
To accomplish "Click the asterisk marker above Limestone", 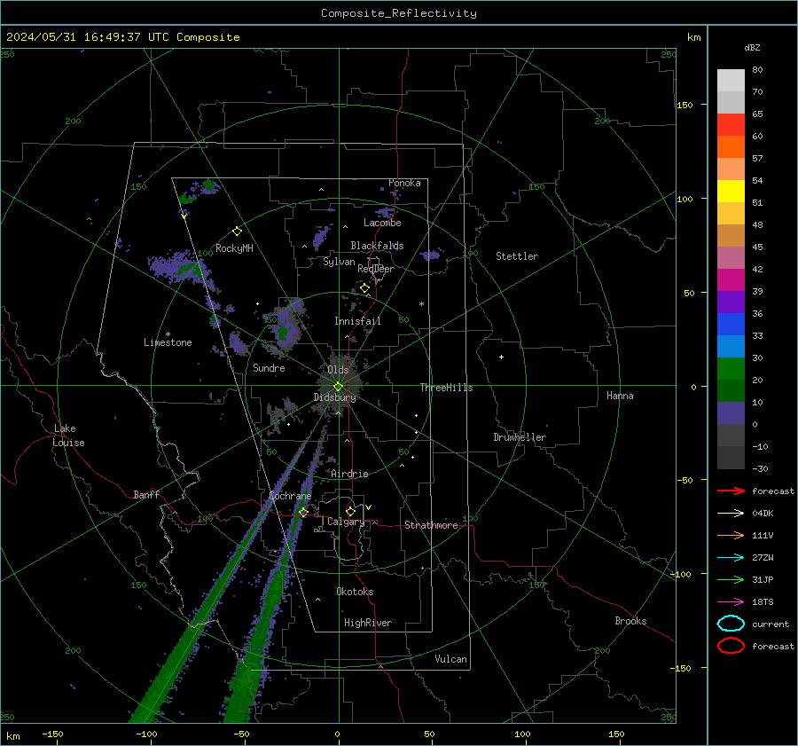I will coord(168,334).
